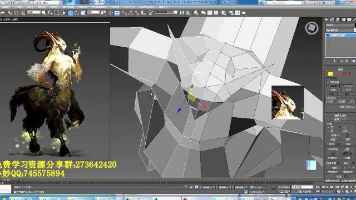Viewport: 356px width, 200px height.
Task: Choose the Bind to Space Warp tool
Action: (x=23, y=13)
